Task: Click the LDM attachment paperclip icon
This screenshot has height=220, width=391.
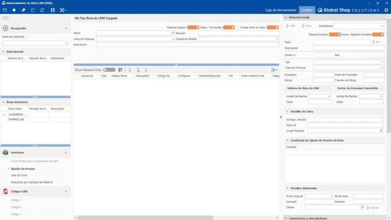Action: (x=287, y=26)
